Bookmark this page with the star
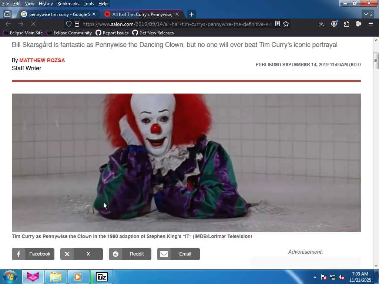The width and height of the screenshot is (379, 284). pos(286,24)
